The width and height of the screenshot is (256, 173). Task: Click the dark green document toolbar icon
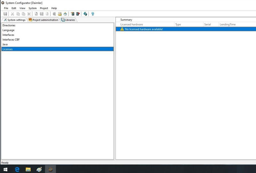(73, 14)
